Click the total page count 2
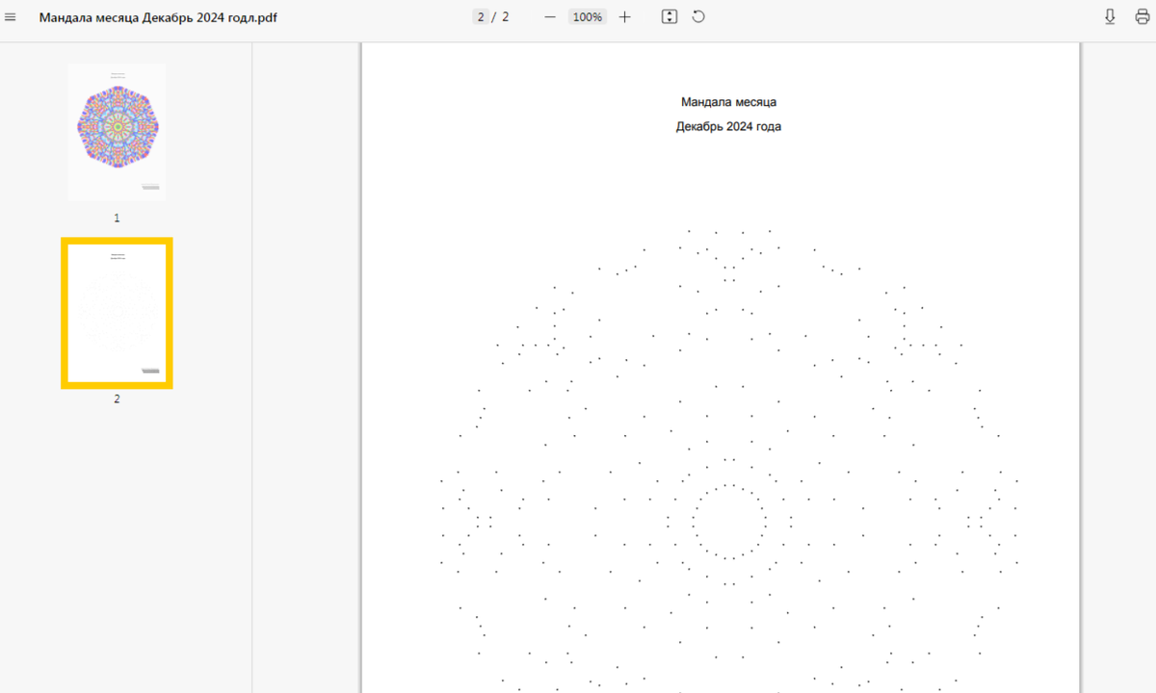Viewport: 1156px width, 693px height. tap(506, 17)
